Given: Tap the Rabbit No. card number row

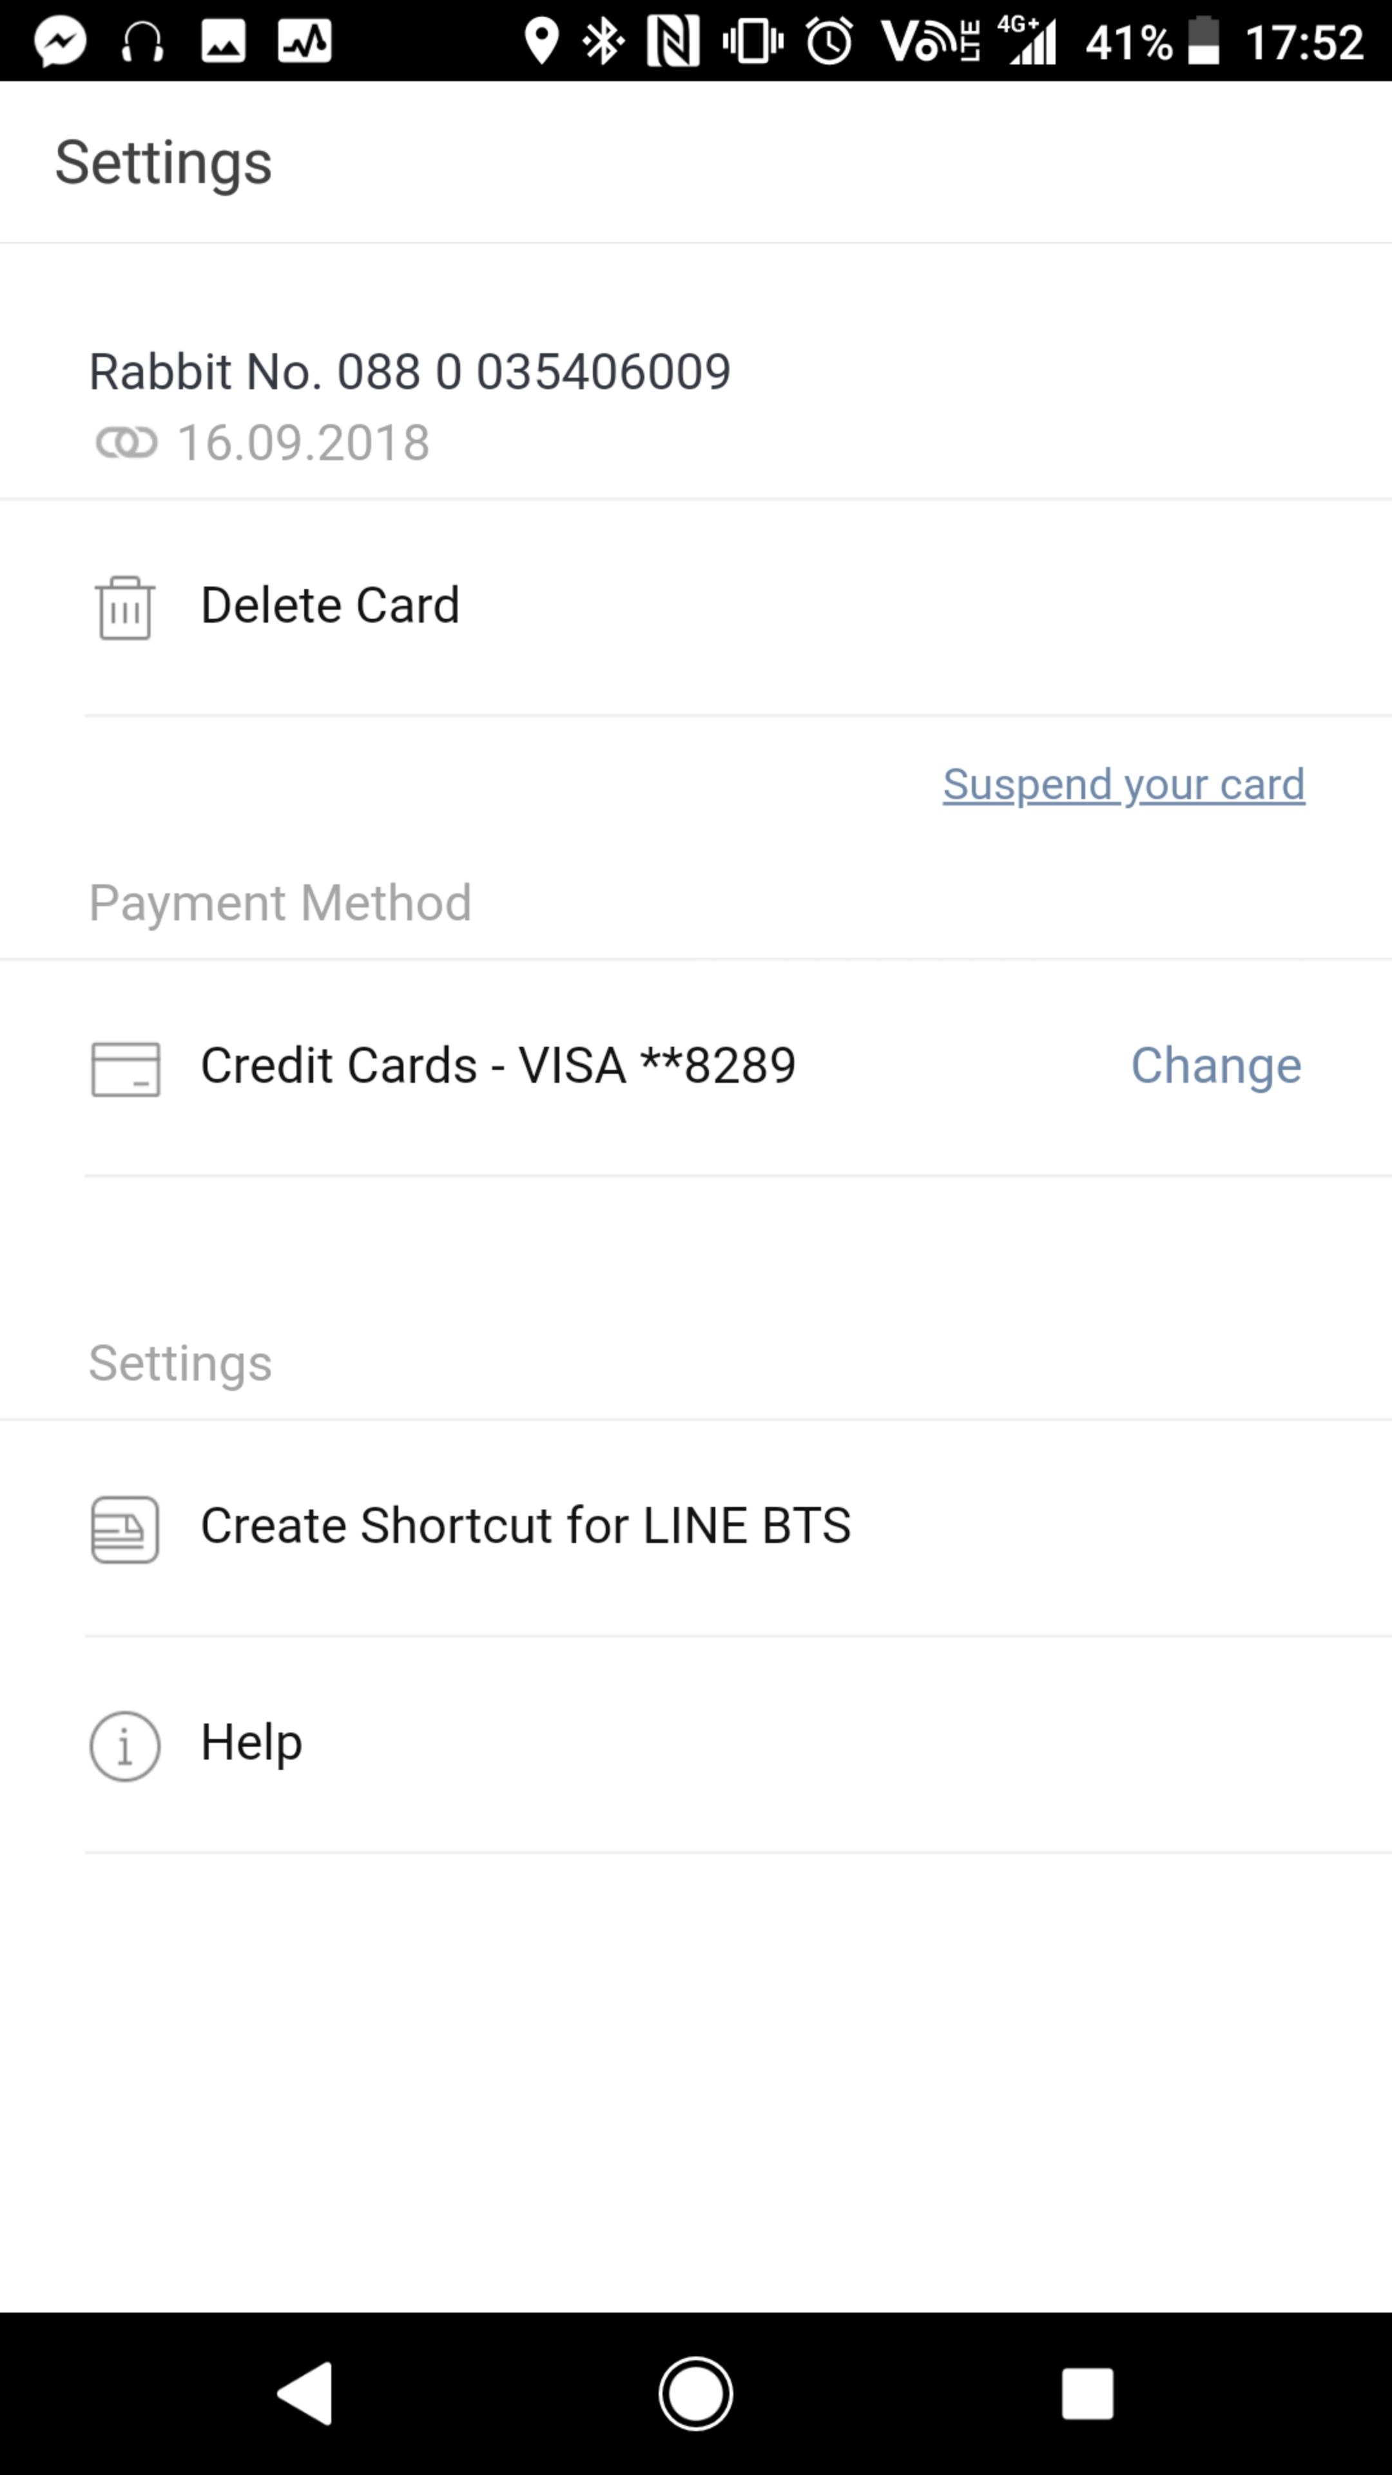Looking at the screenshot, I should click(x=409, y=372).
